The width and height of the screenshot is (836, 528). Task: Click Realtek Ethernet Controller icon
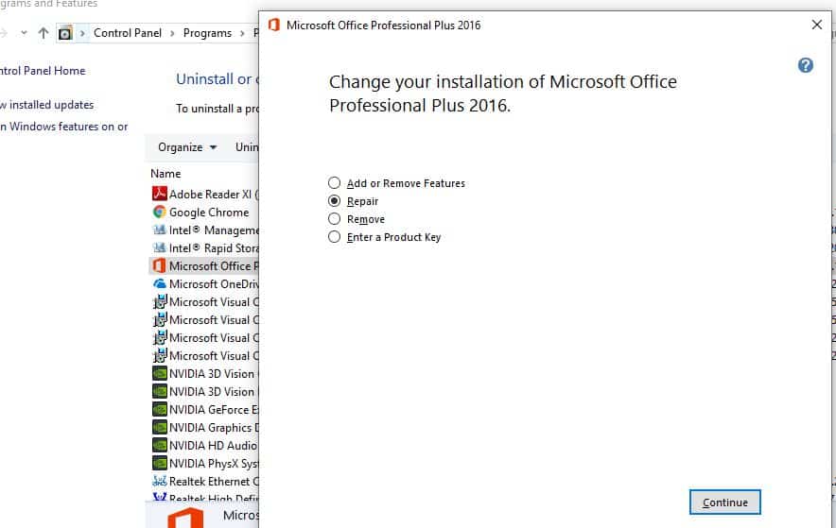[160, 481]
